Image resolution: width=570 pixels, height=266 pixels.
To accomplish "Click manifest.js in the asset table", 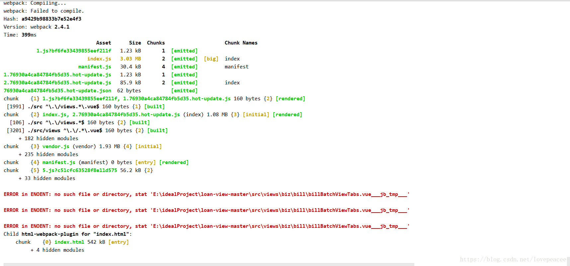I will point(95,67).
